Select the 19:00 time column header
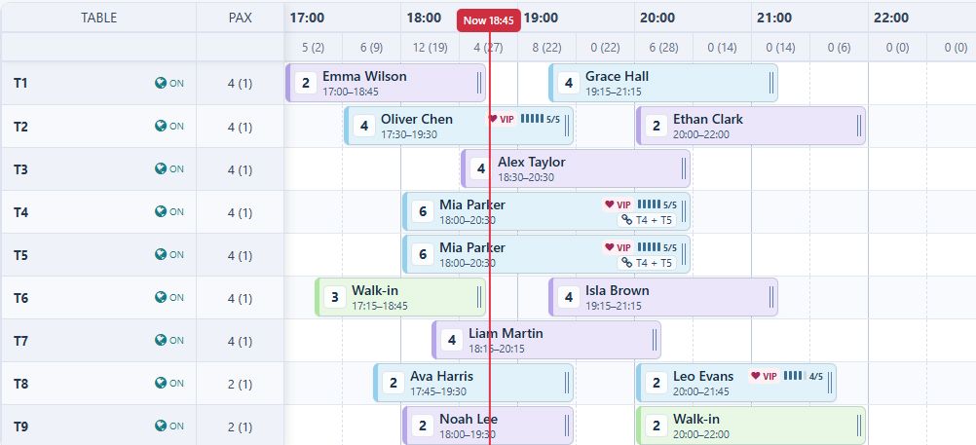 pyautogui.click(x=541, y=19)
